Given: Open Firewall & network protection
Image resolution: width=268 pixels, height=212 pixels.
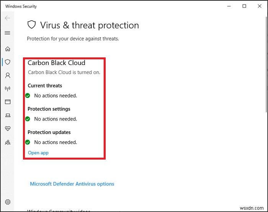Looking at the screenshot, I should tap(7, 89).
